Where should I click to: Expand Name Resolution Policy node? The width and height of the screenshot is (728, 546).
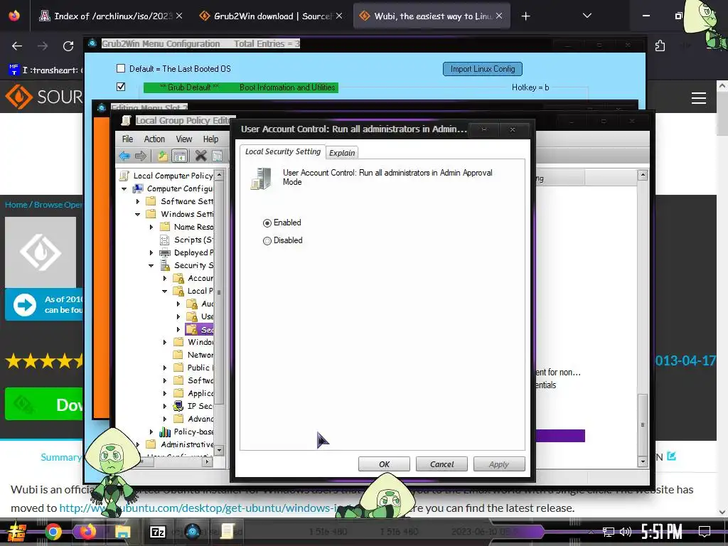151,227
